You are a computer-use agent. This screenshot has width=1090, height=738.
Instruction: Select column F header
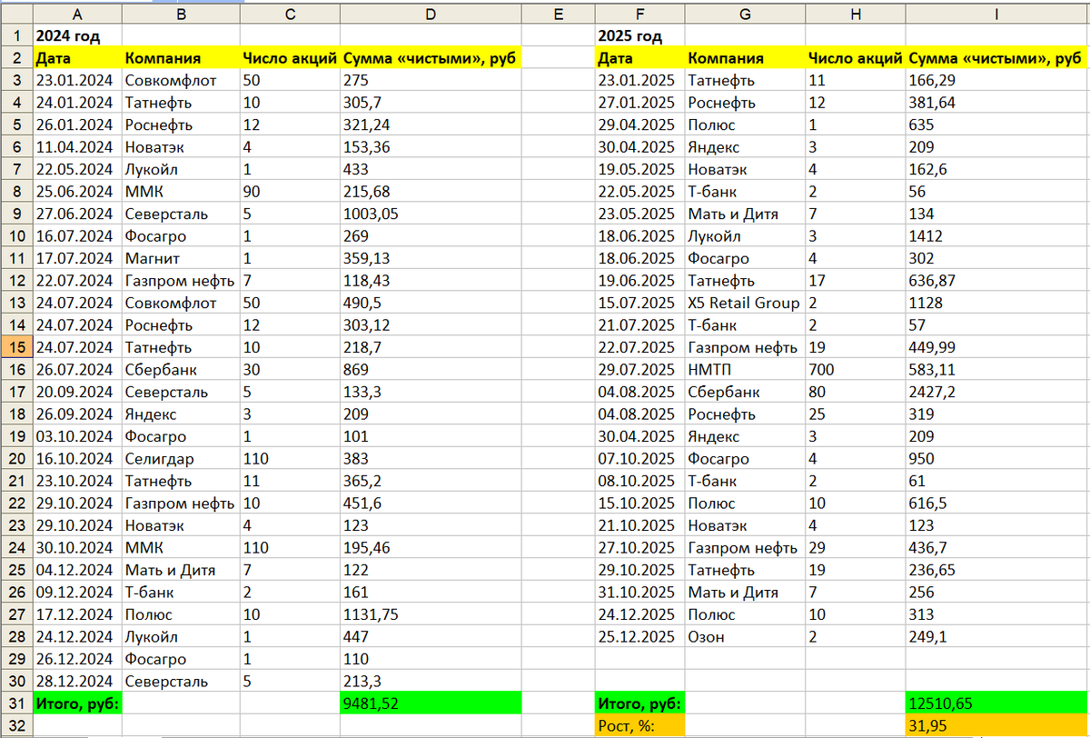[639, 15]
